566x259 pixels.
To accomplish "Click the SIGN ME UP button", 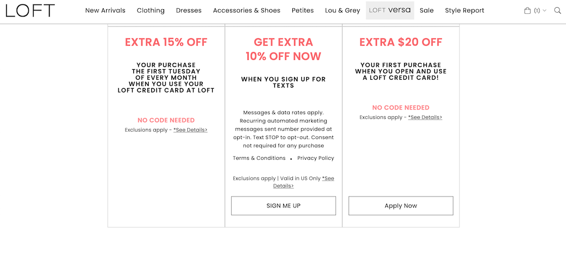I will (x=284, y=205).
